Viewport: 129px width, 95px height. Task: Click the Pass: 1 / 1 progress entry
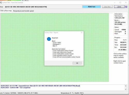[x=120, y=40]
